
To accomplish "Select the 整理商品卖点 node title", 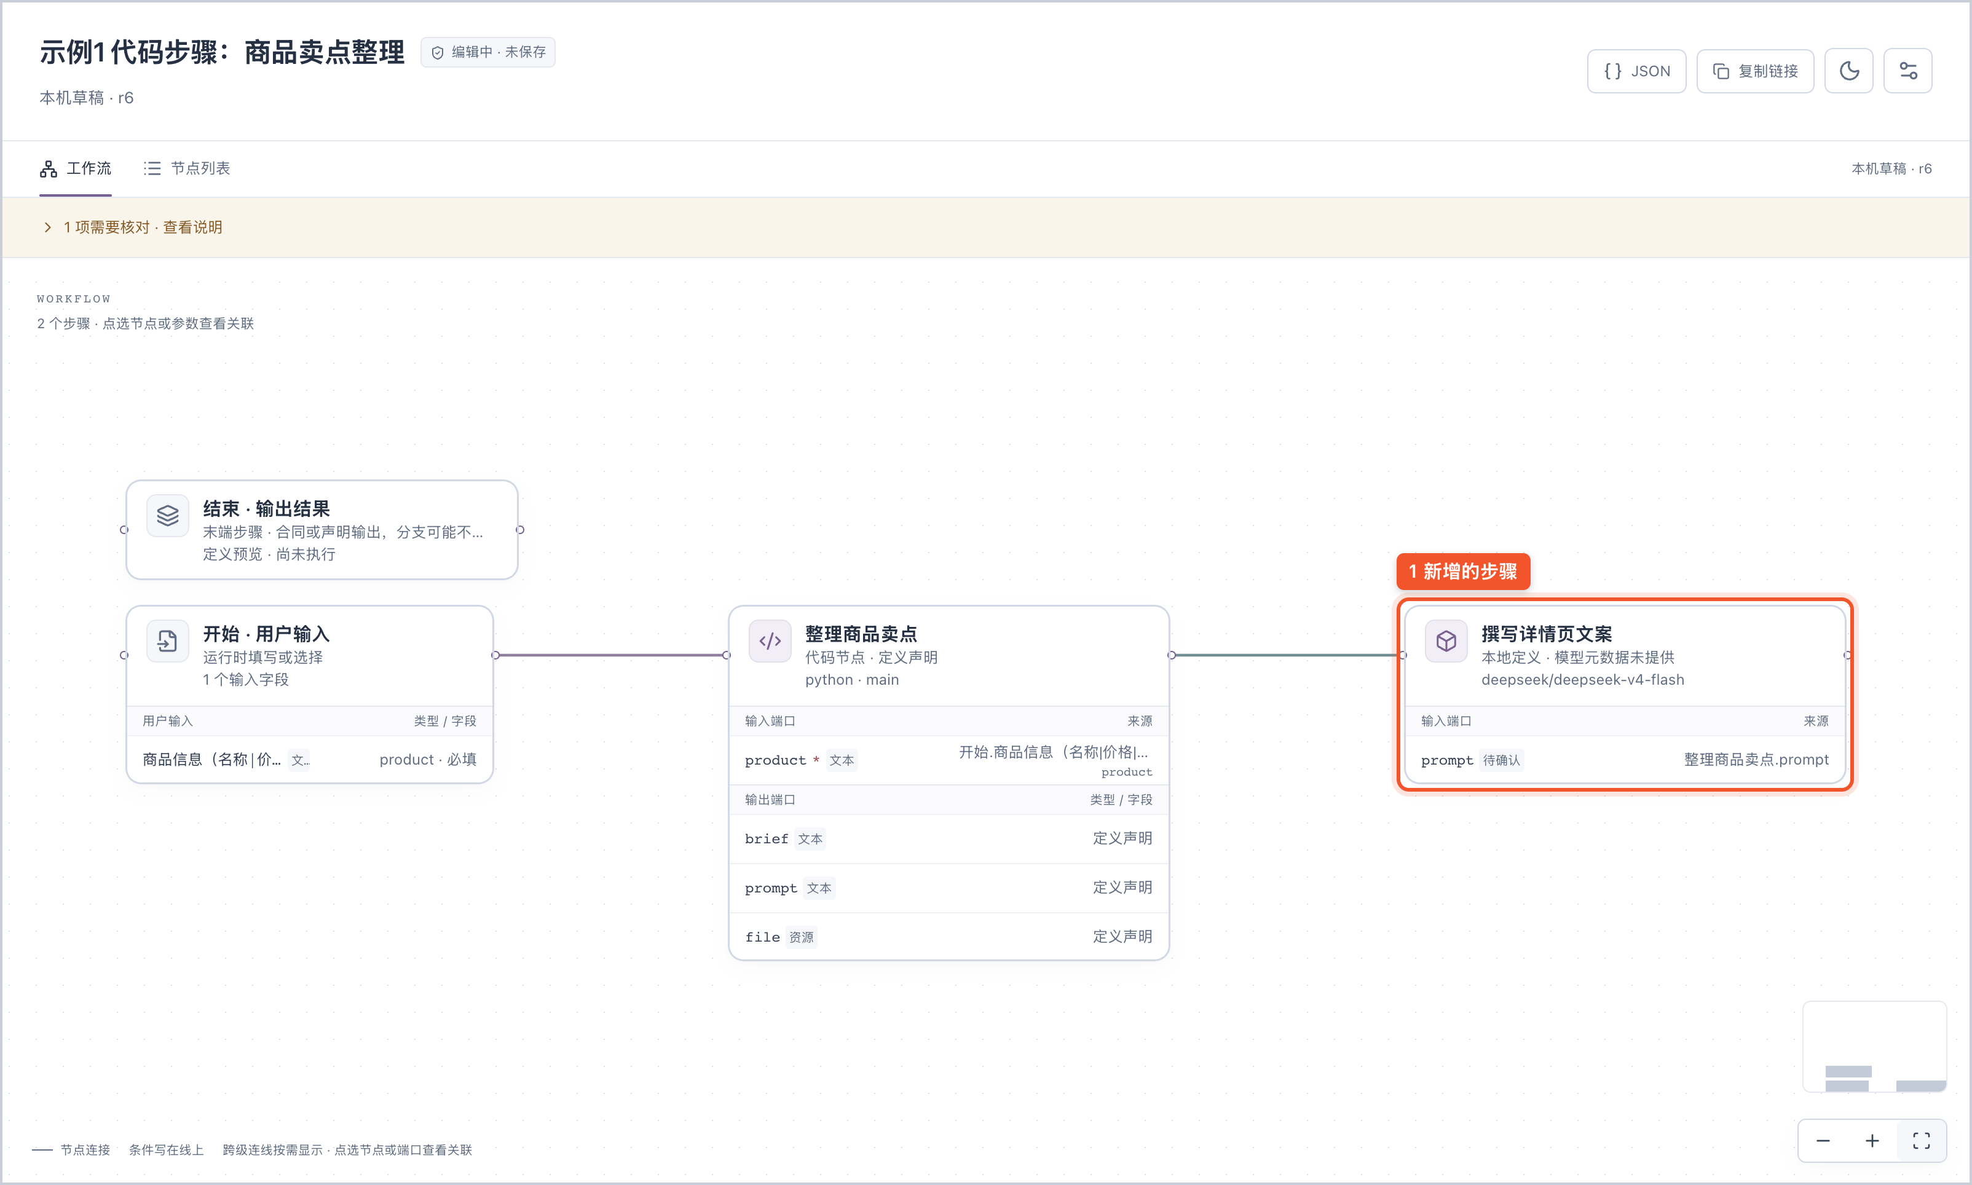I will coord(861,634).
